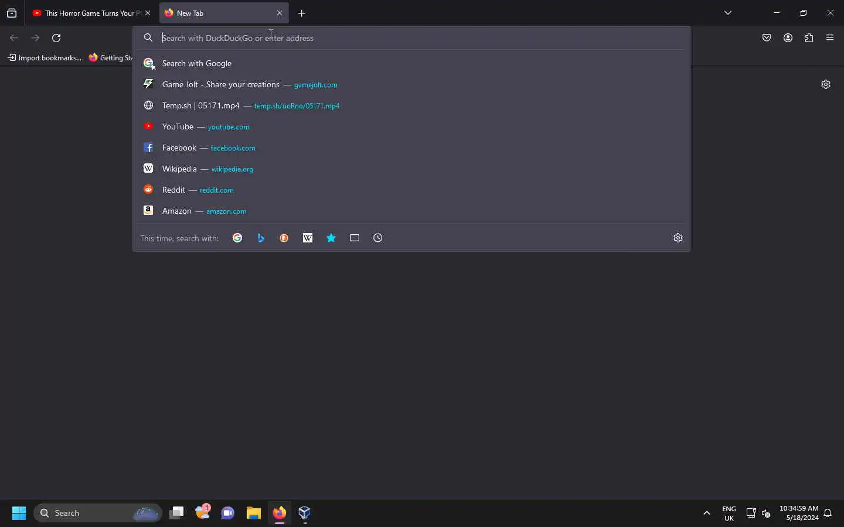The width and height of the screenshot is (844, 527).
Task: Show hidden system tray icons
Action: (x=707, y=514)
